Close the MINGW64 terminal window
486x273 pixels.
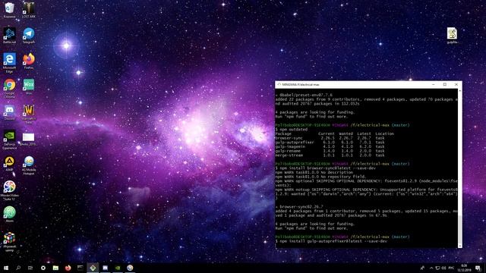tap(456, 84)
